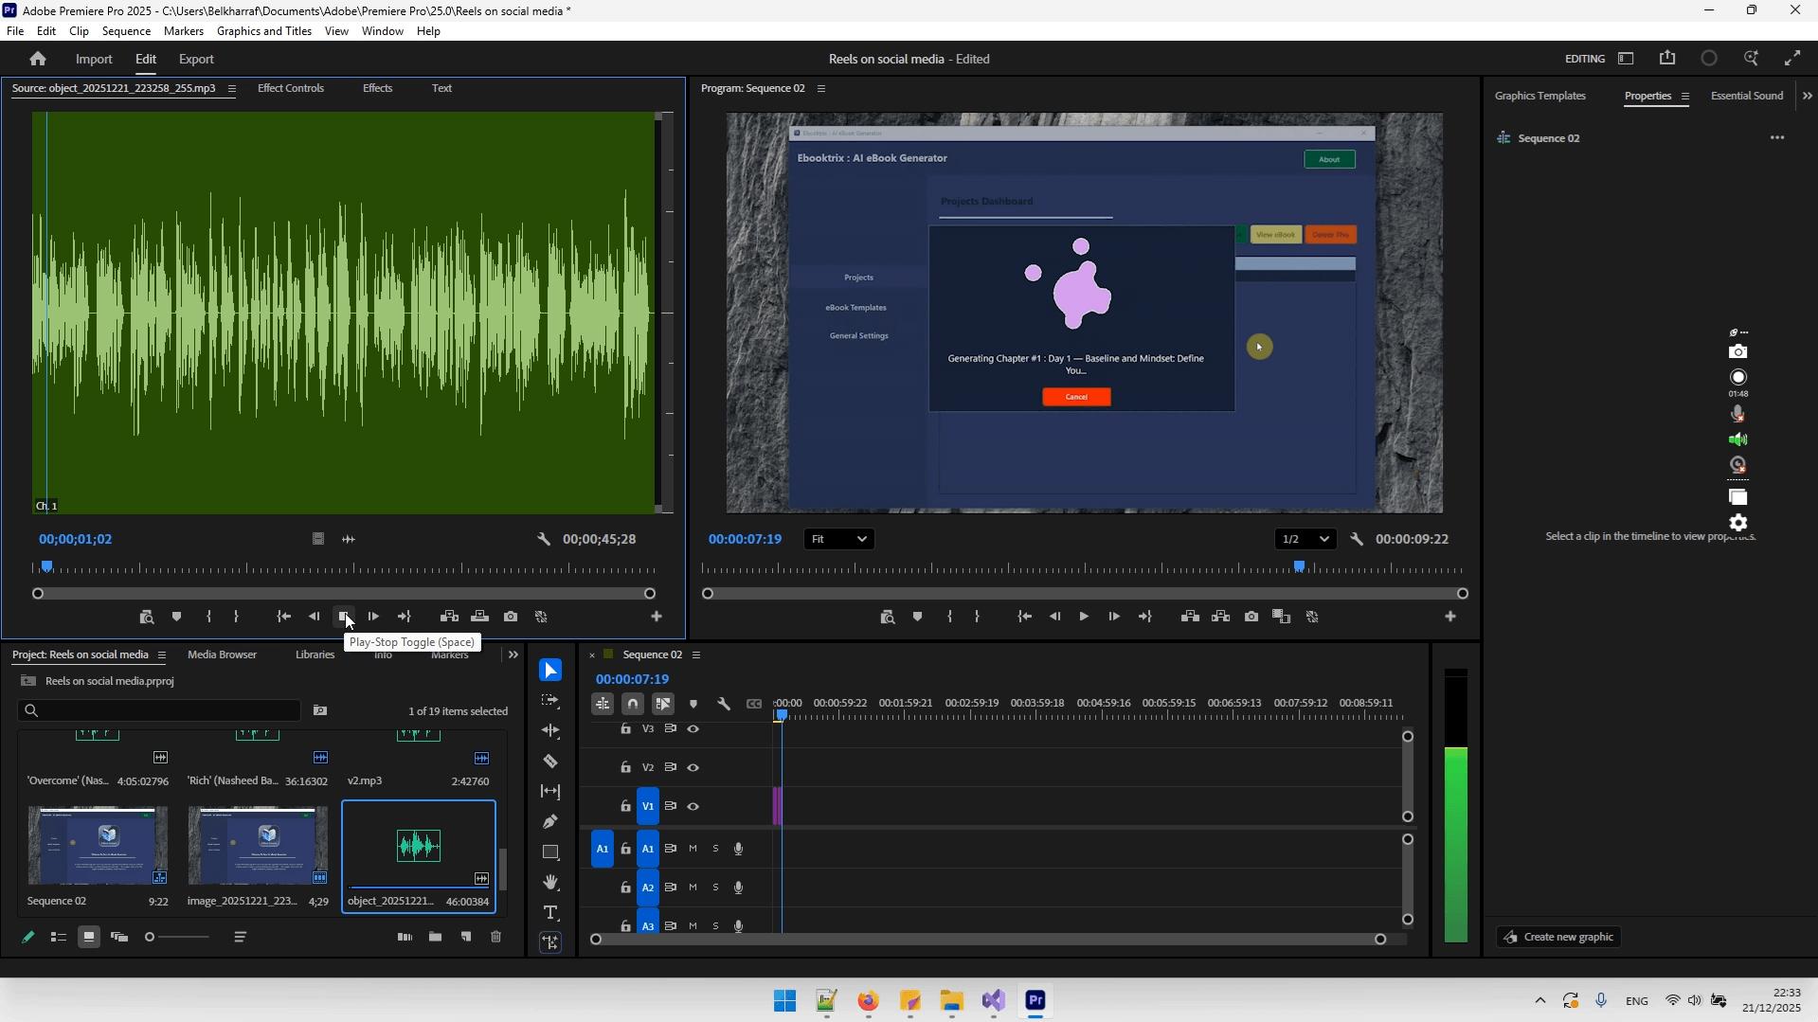
Task: Switch to the Export tab
Action: point(196,59)
